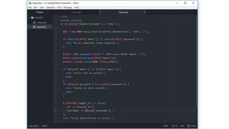Open the View menu
Viewport: 229px width, 129px height.
pos(42,8)
